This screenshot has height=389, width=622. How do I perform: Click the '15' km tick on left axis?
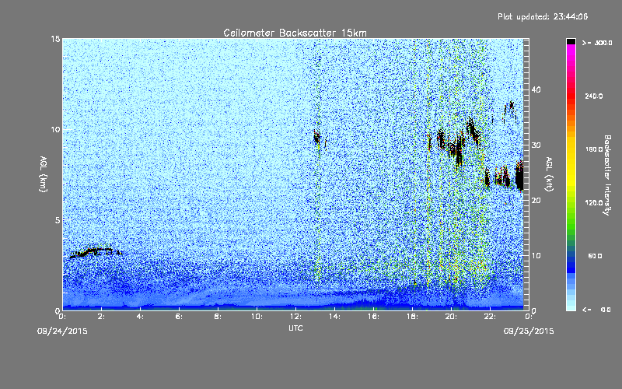point(55,39)
